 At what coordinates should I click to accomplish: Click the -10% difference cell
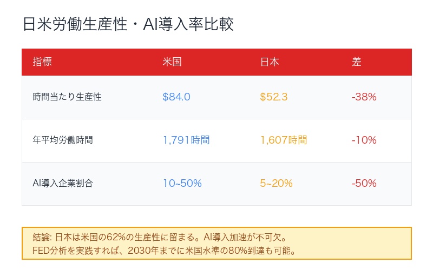(x=364, y=140)
